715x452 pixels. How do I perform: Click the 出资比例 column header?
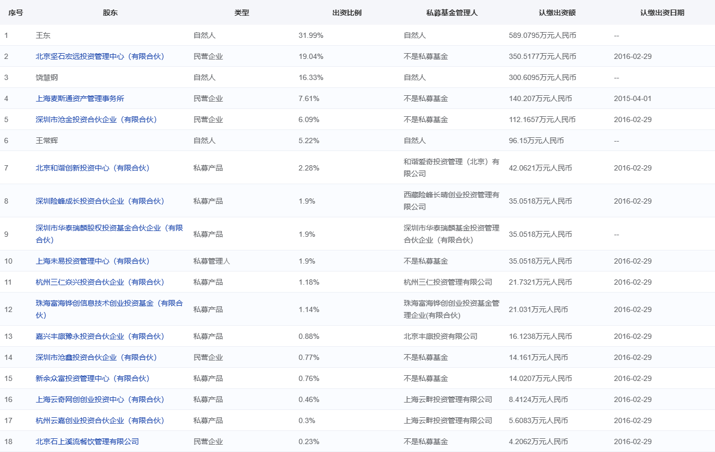[x=347, y=13]
